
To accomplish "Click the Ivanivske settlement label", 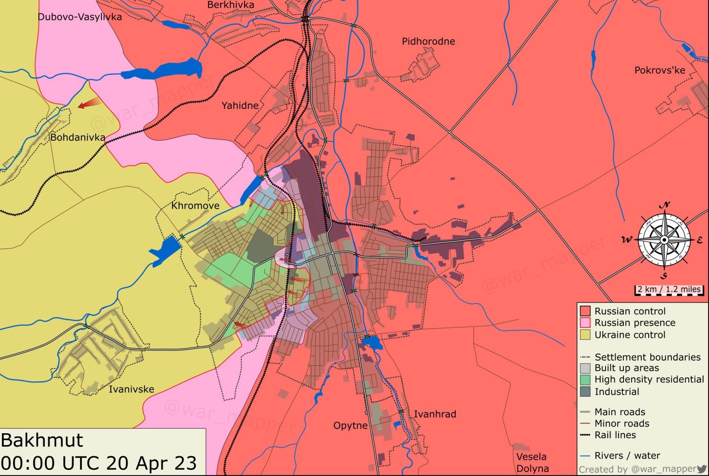I will coord(131,389).
